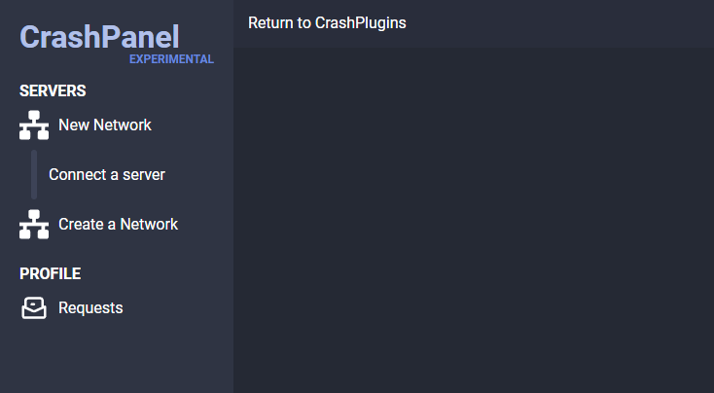Screen dimensions: 714x393
Task: Click the word server in Connect a server
Action: (x=144, y=175)
